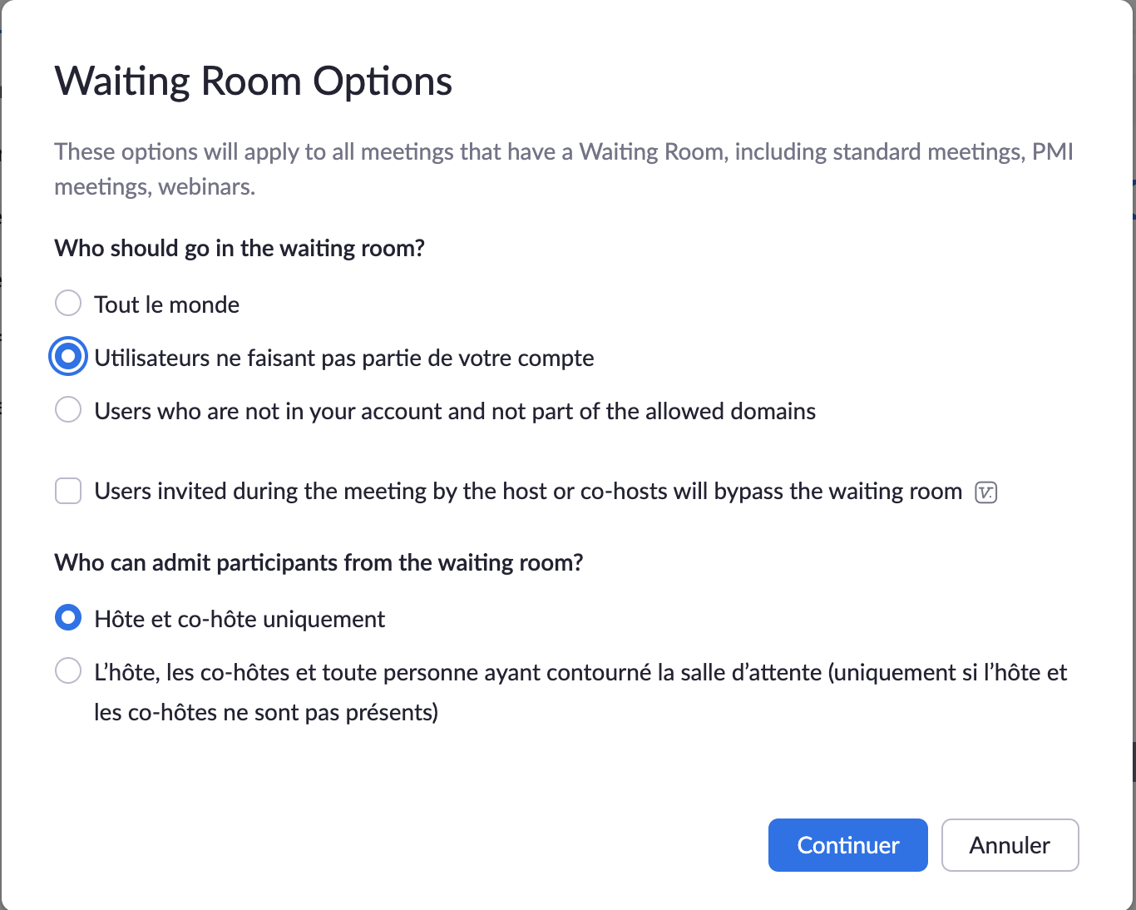Choose radio for "L'hôte, les co-hôtes et toute personne"
This screenshot has width=1136, height=910.
pyautogui.click(x=68, y=670)
